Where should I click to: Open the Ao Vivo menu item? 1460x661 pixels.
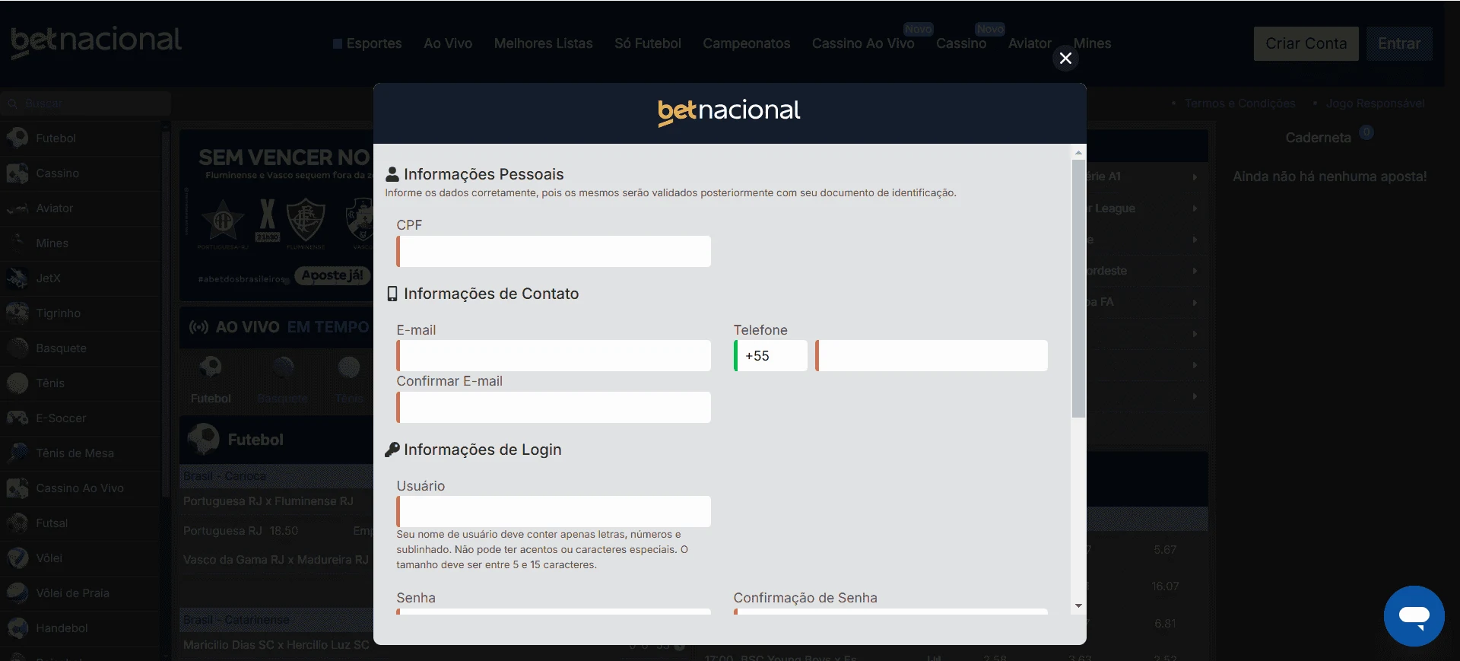tap(448, 43)
